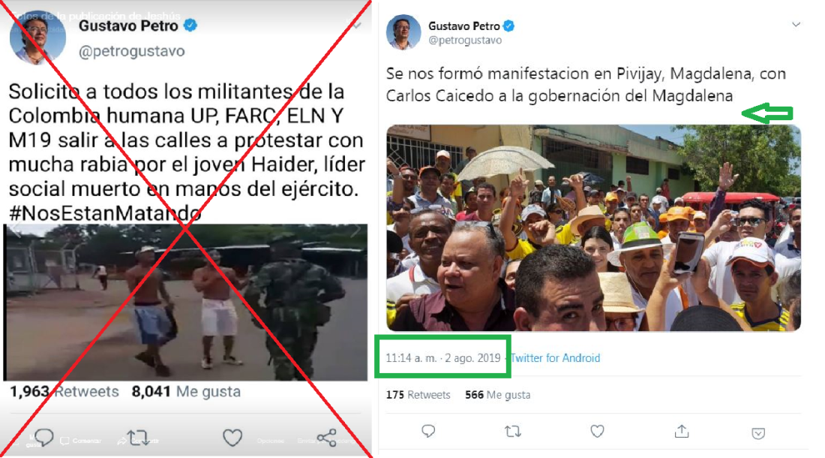Image resolution: width=825 pixels, height=458 pixels.
Task: Open the Twitter for Android link
Action: tap(555, 358)
